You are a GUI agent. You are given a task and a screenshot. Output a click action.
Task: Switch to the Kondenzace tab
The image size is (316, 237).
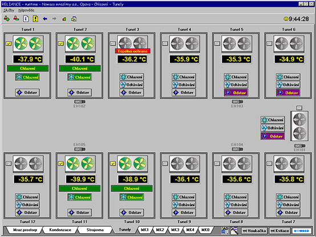click(60, 230)
